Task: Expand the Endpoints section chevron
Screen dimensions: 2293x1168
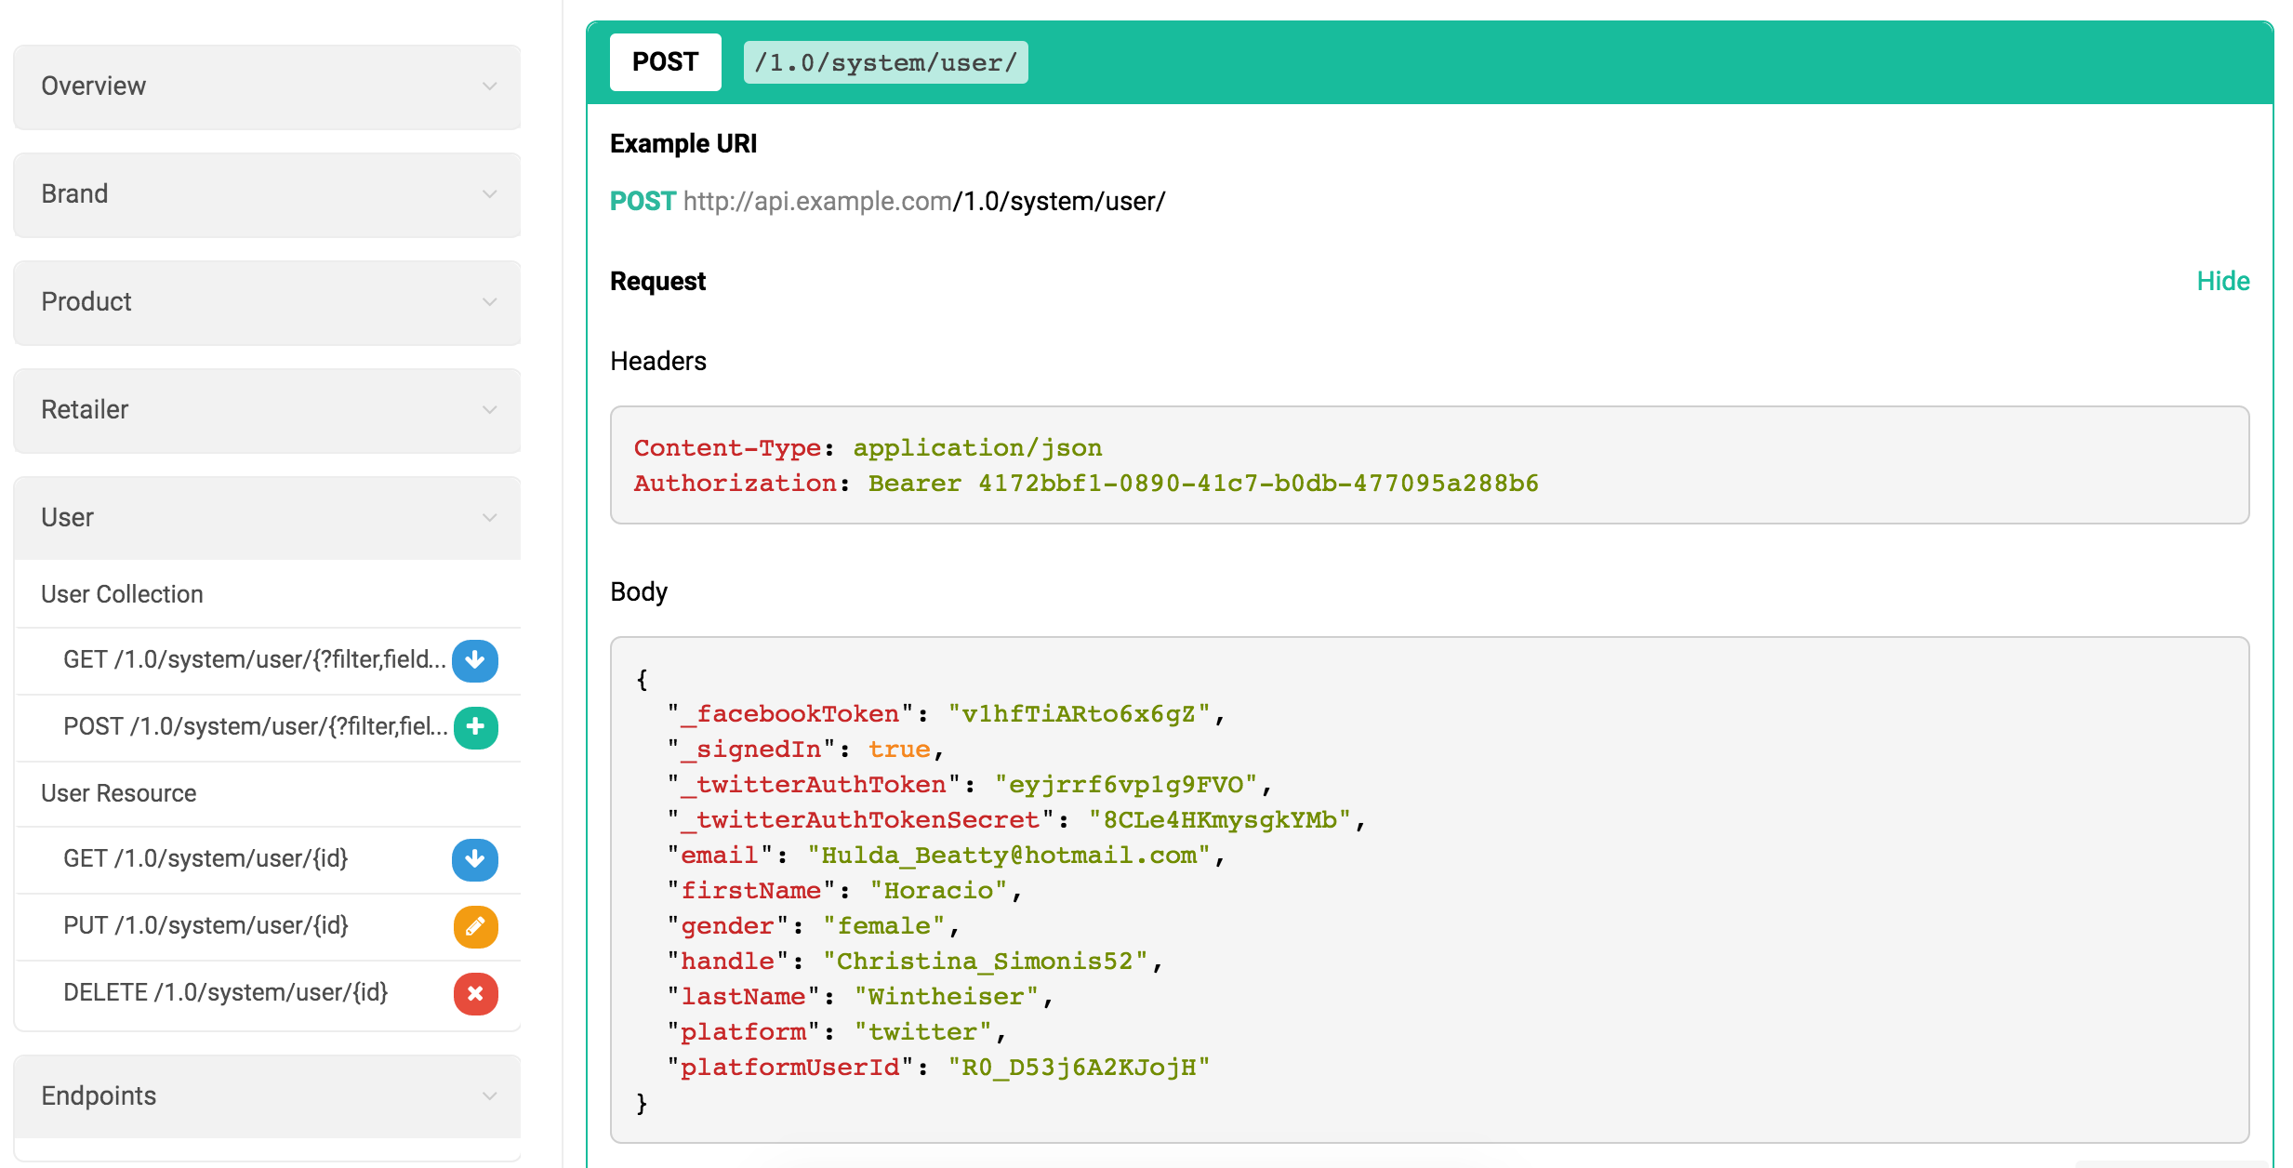Action: [x=489, y=1096]
